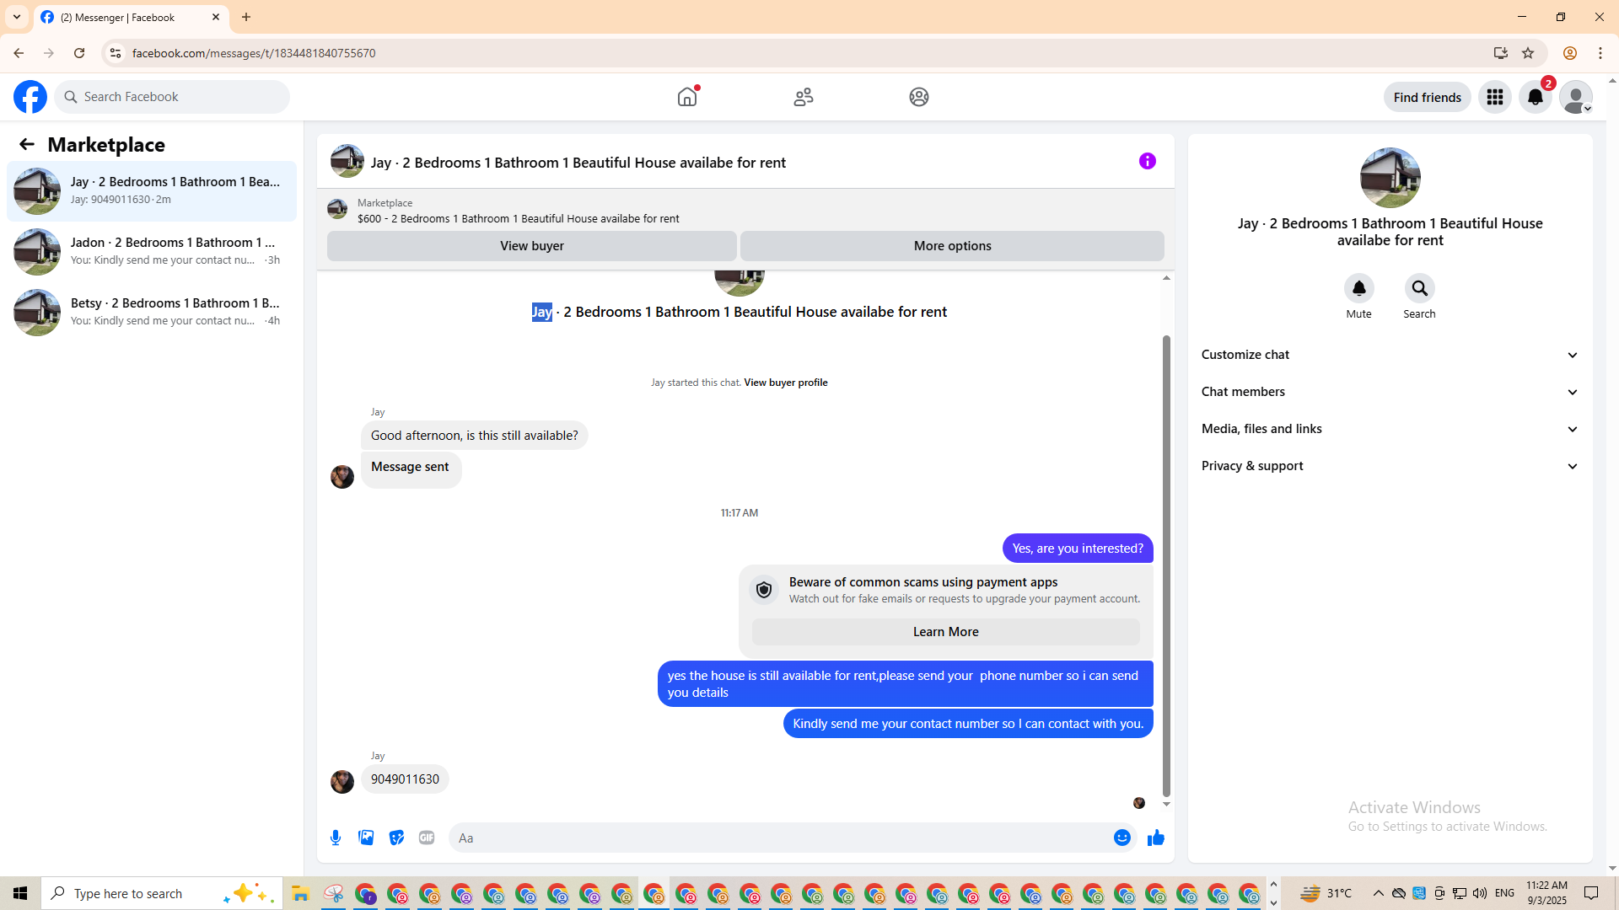Open the Facebook logo home link
Screen dimensions: 1619x910
pyautogui.click(x=30, y=97)
